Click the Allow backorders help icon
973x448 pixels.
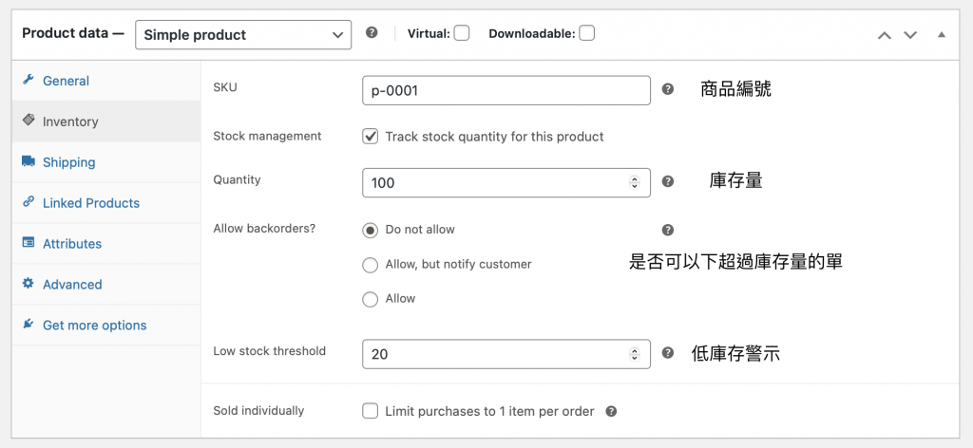[668, 230]
